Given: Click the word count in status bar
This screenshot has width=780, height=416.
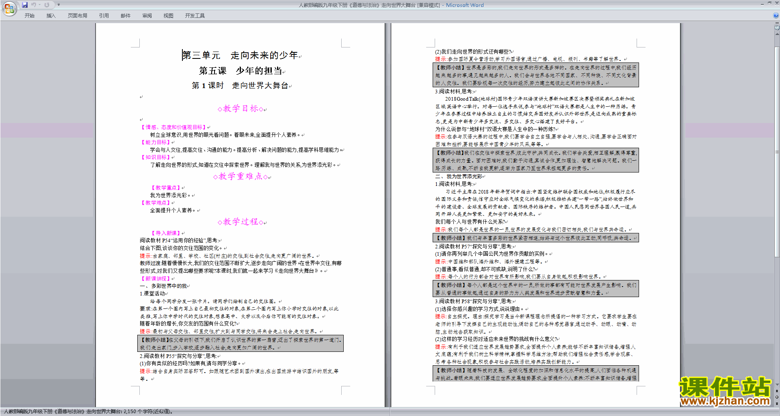Looking at the screenshot, I should coord(148,412).
